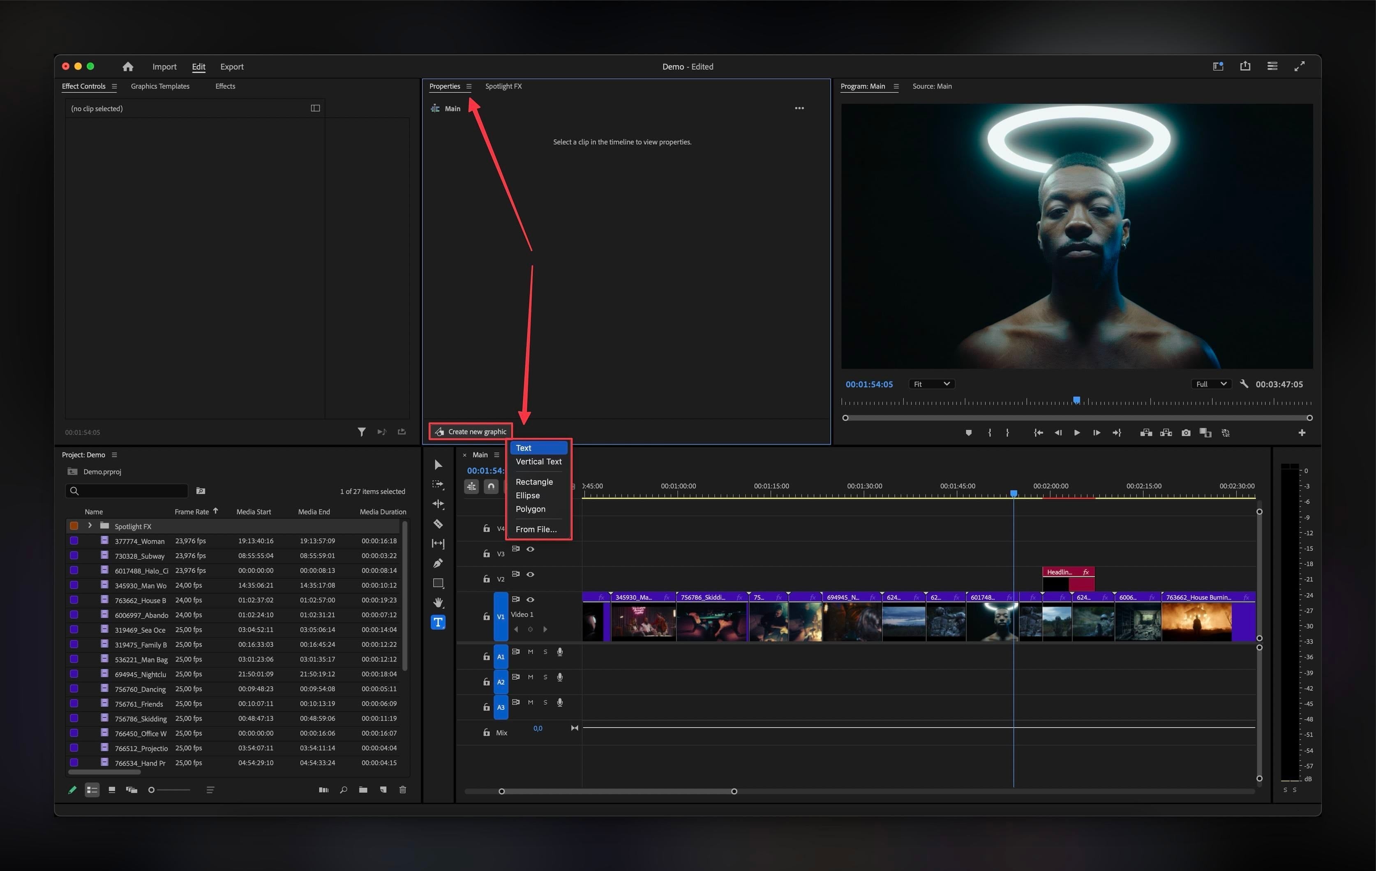Toggle the V2 track lock

[x=486, y=578]
